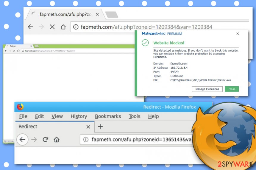
Task: Click the Firefox home button
Action: coord(57,140)
